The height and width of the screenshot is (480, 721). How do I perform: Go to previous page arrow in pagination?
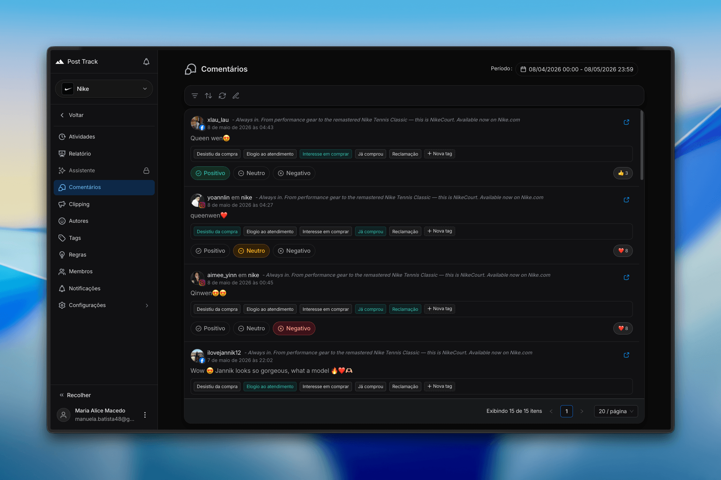[x=551, y=411]
